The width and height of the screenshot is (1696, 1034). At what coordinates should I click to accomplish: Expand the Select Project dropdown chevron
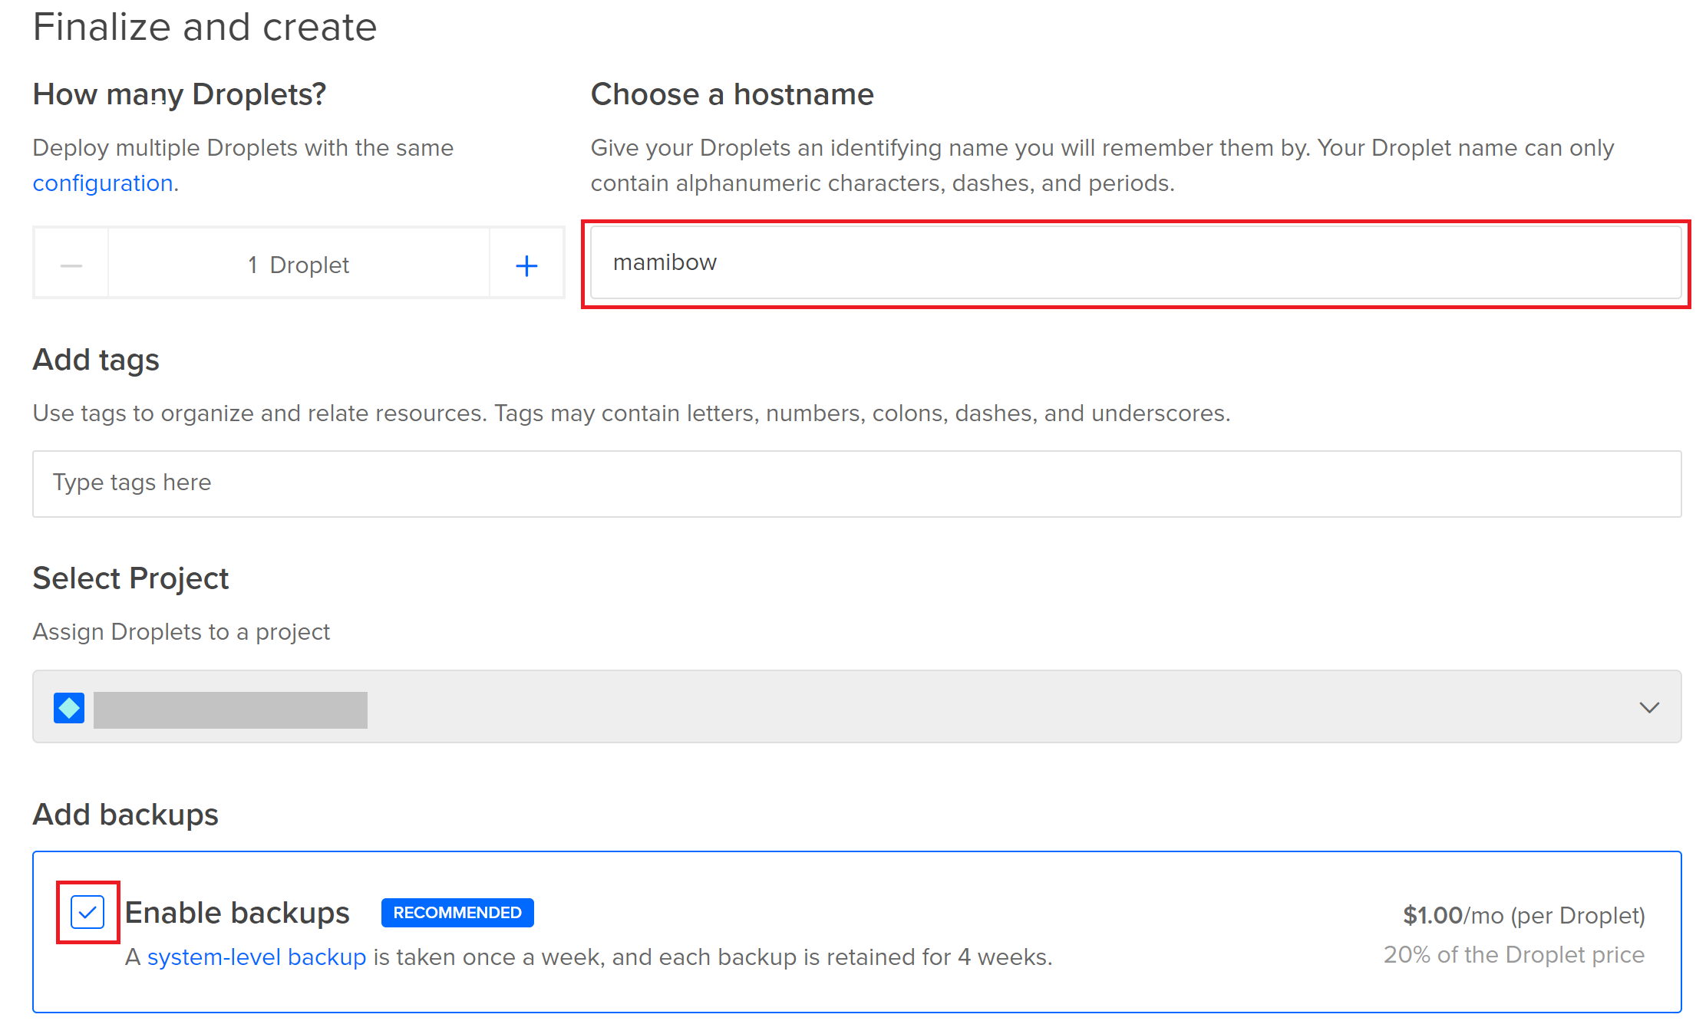click(1648, 707)
